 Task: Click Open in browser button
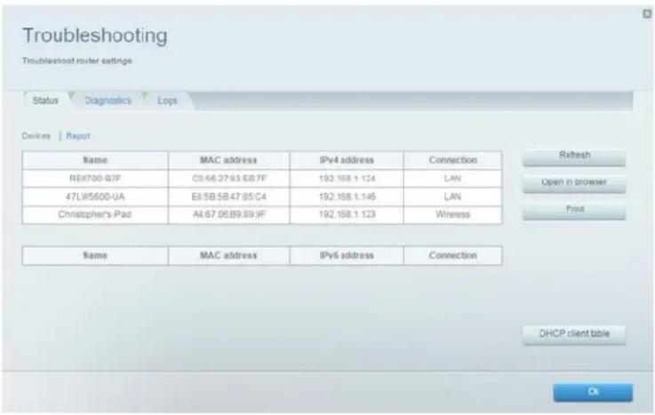click(x=574, y=182)
